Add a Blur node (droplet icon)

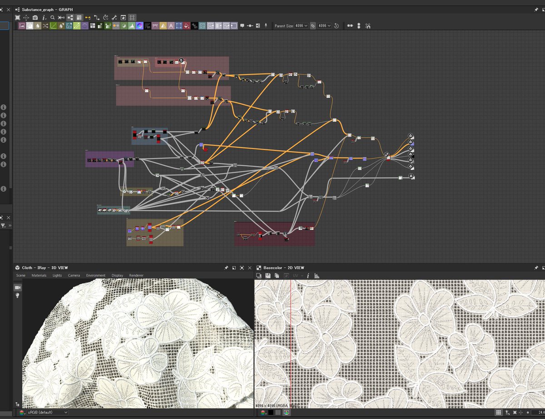pos(37,26)
